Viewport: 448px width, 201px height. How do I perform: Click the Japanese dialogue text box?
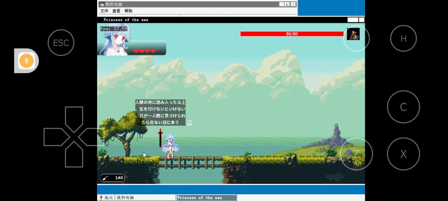pos(160,113)
